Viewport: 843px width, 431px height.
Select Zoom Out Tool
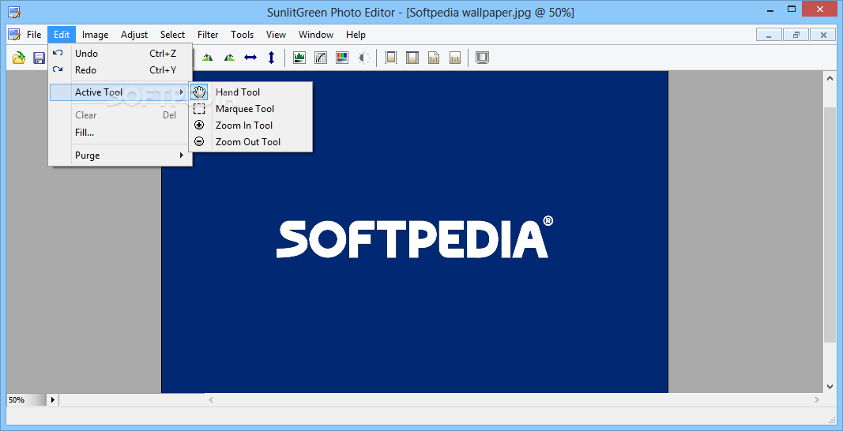(250, 142)
